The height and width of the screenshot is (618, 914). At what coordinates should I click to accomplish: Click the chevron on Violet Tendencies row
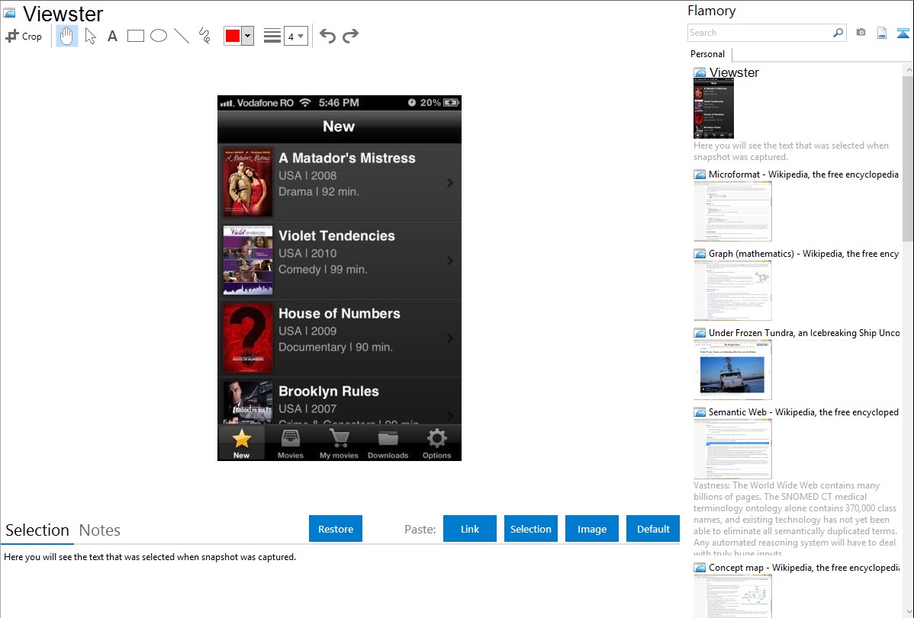point(450,261)
